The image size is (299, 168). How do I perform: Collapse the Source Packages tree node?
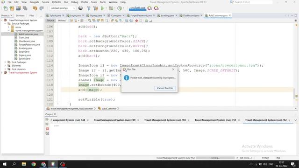point(5,24)
